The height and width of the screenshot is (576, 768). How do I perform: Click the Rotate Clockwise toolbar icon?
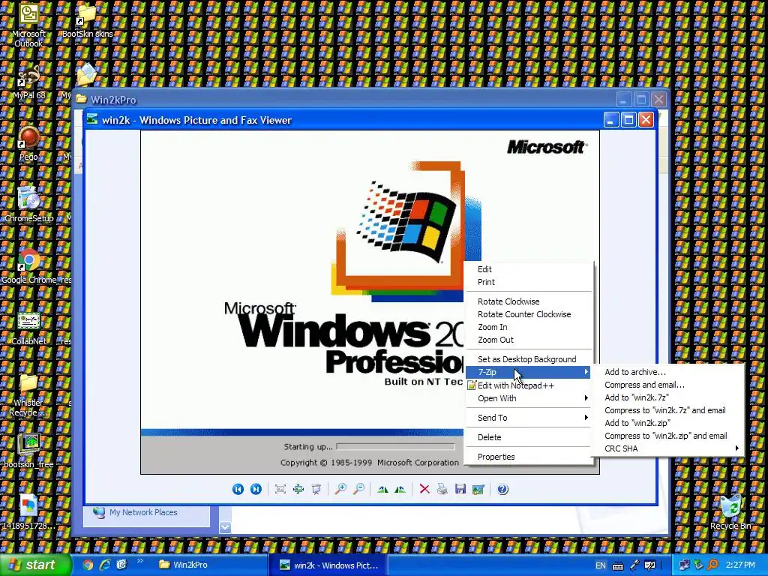click(x=382, y=489)
